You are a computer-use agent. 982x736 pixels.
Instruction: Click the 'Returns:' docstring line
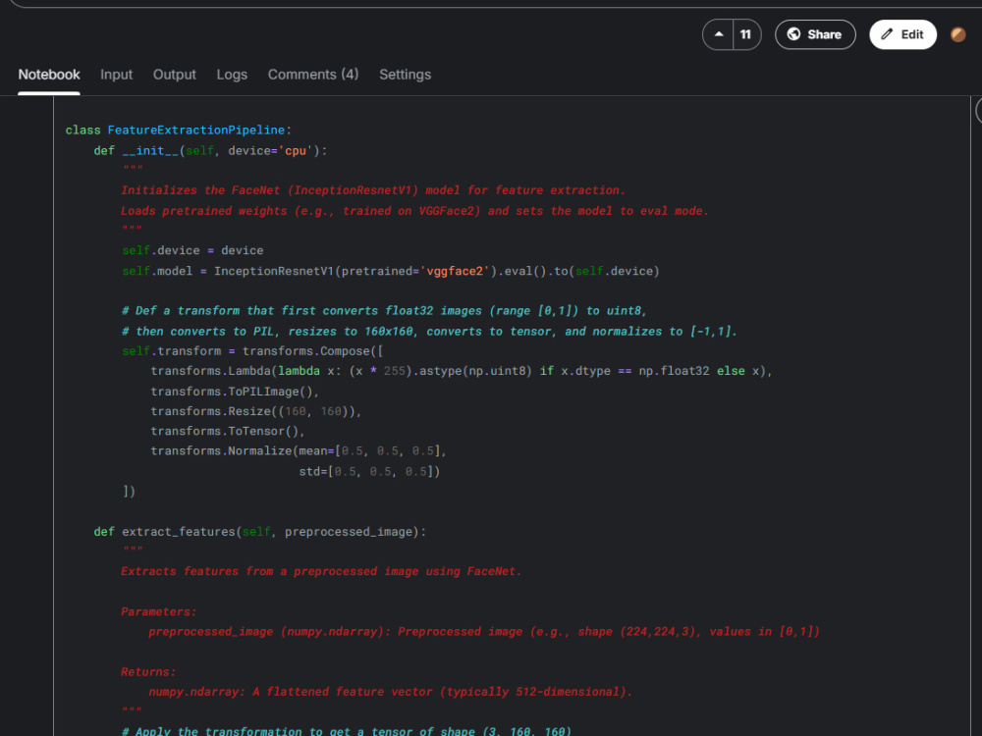(x=148, y=672)
